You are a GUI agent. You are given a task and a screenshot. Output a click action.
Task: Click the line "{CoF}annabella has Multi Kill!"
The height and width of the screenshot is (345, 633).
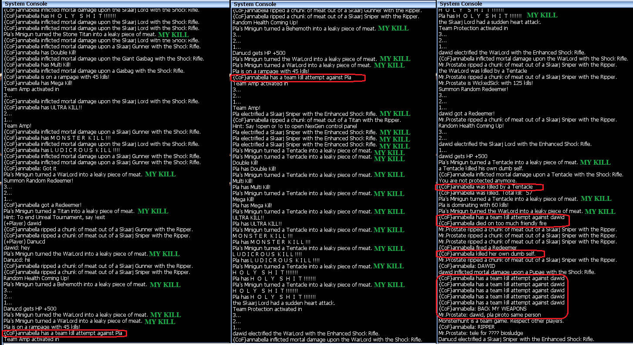[x=37, y=64]
